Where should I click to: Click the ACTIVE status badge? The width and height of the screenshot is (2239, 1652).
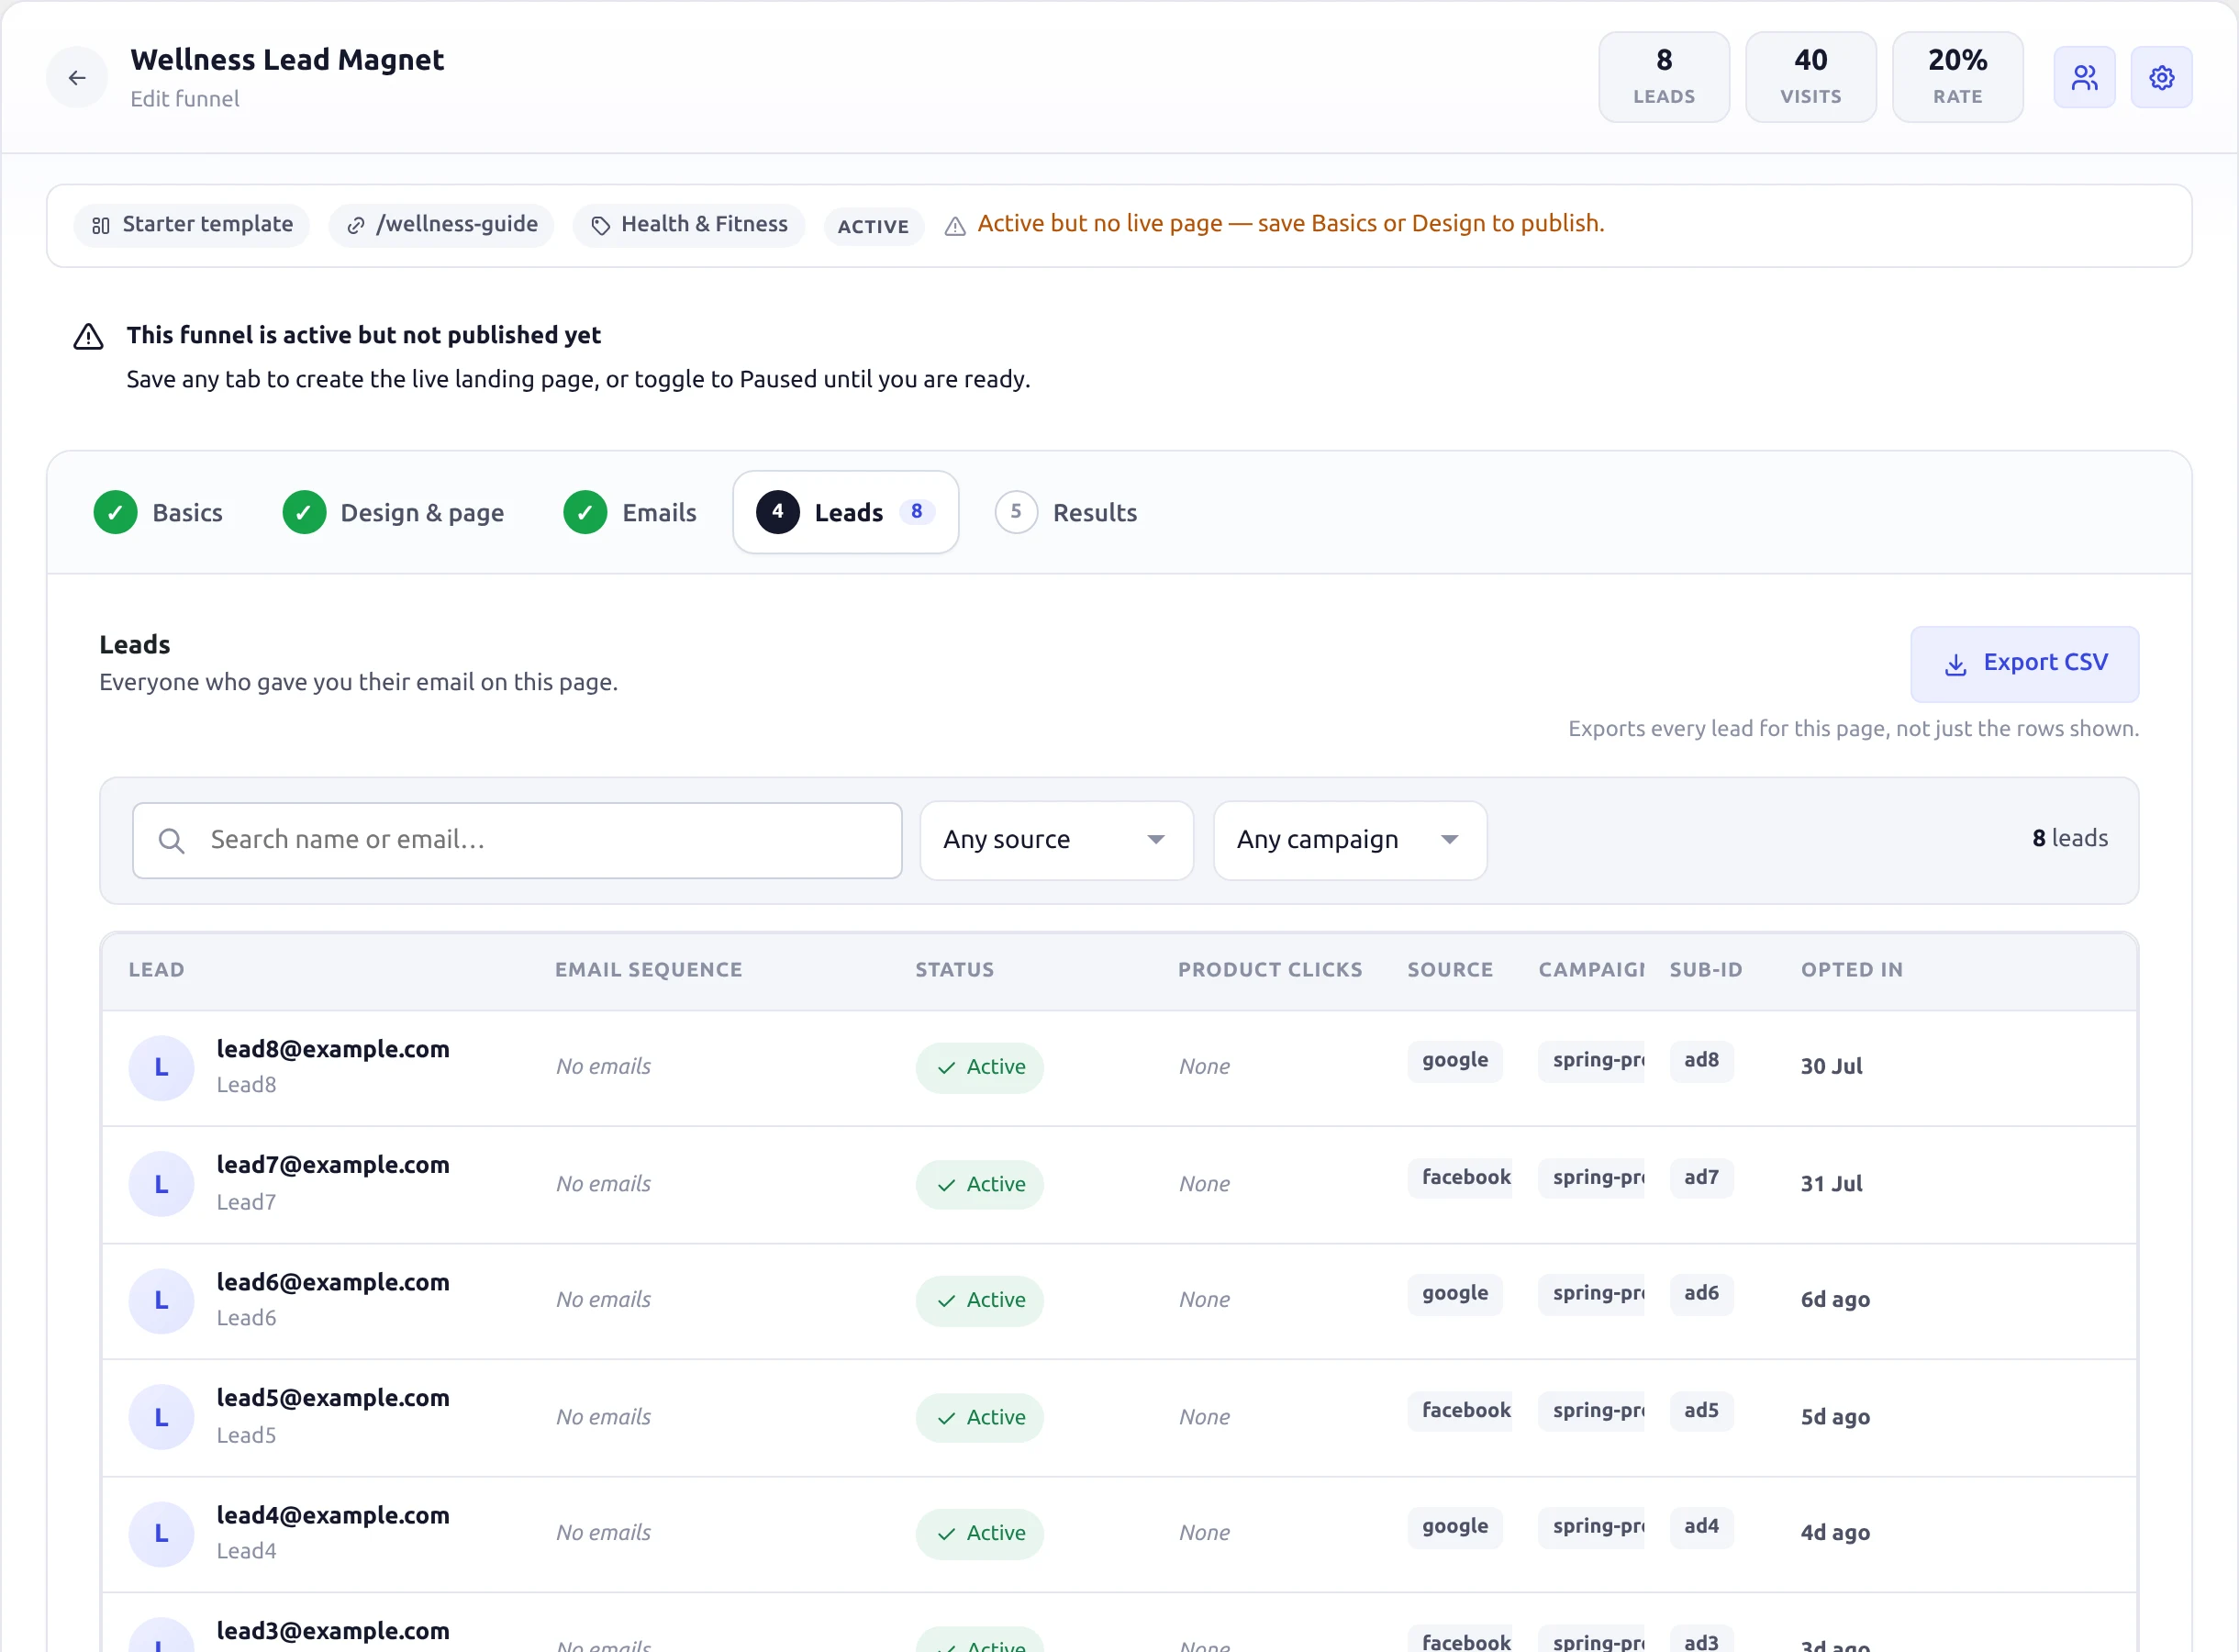click(874, 226)
